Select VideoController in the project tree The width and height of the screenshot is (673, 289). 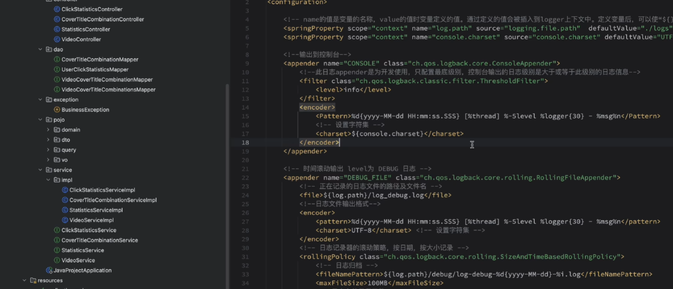coord(81,39)
